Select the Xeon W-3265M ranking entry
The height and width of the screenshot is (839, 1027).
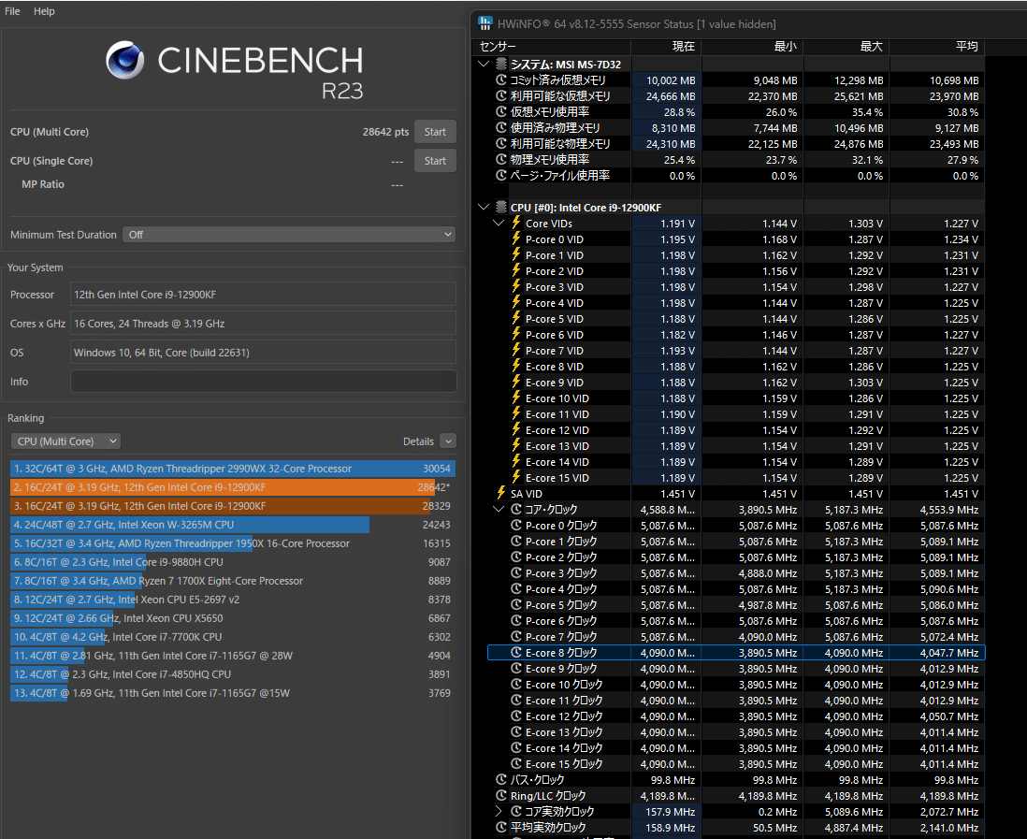[233, 525]
